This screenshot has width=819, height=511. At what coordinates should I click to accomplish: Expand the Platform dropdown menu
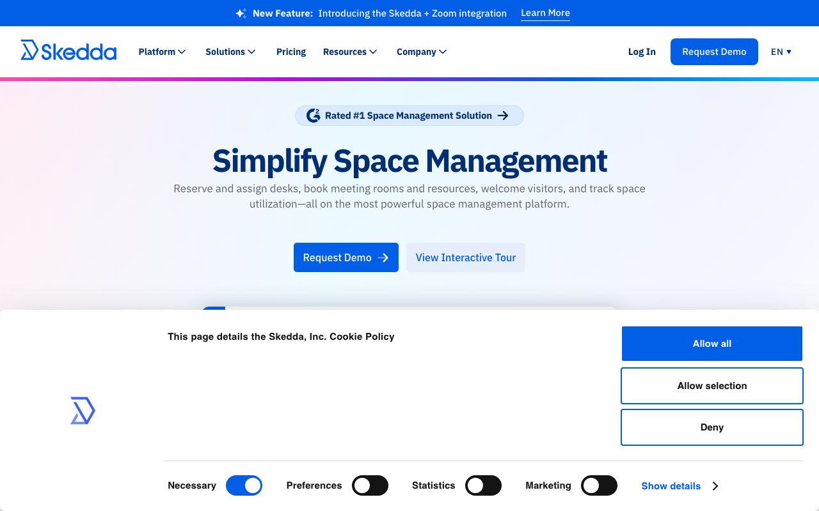click(x=162, y=52)
